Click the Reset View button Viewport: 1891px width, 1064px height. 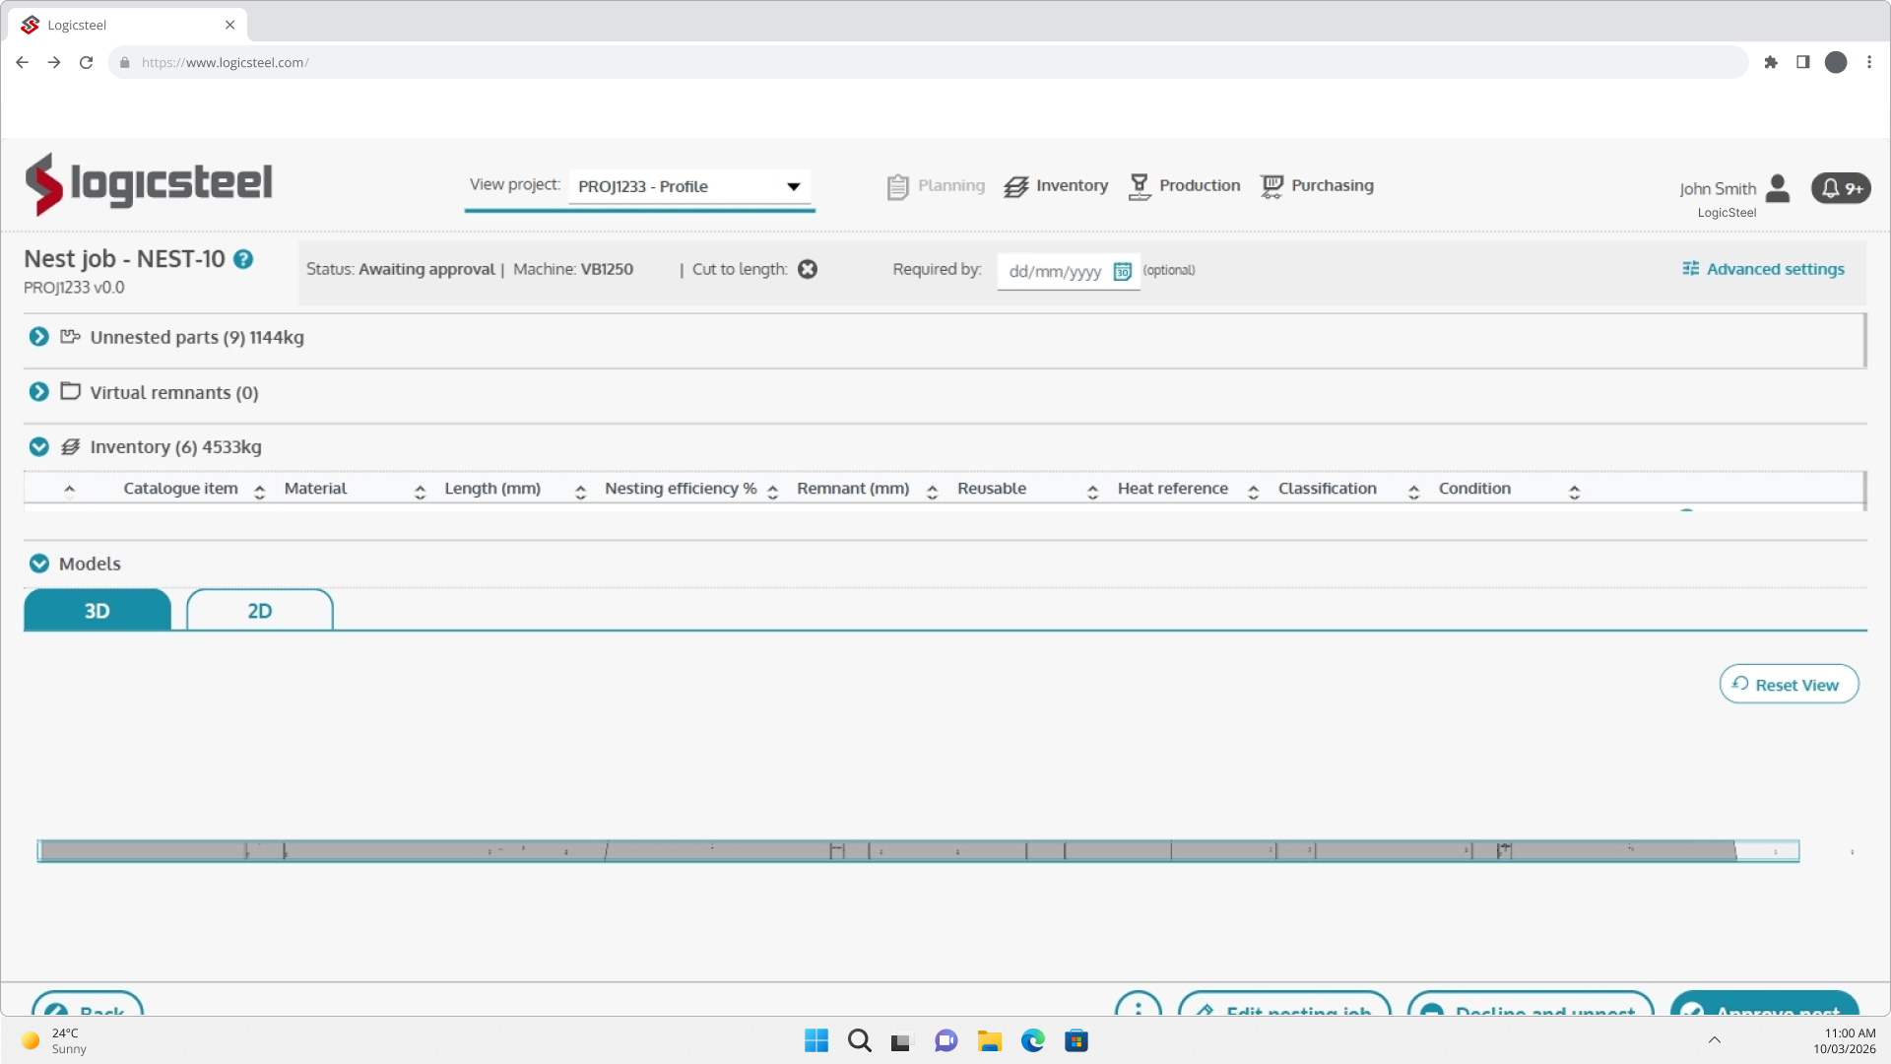pyautogui.click(x=1788, y=685)
